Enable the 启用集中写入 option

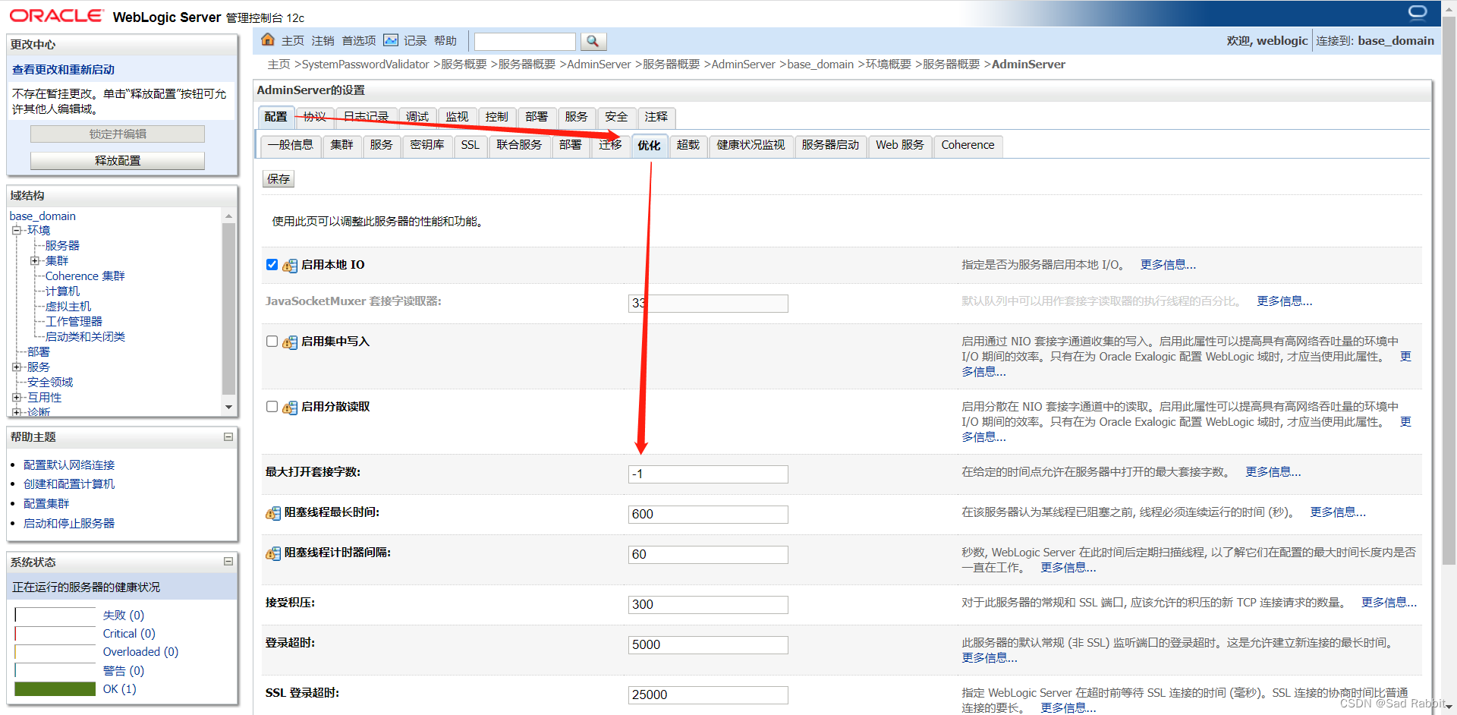pyautogui.click(x=271, y=342)
